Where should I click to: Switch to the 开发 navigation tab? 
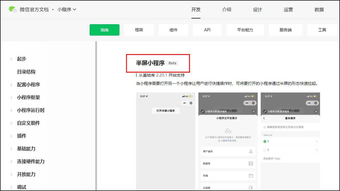point(196,9)
